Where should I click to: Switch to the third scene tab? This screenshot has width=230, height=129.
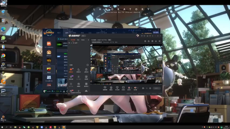coord(83,40)
